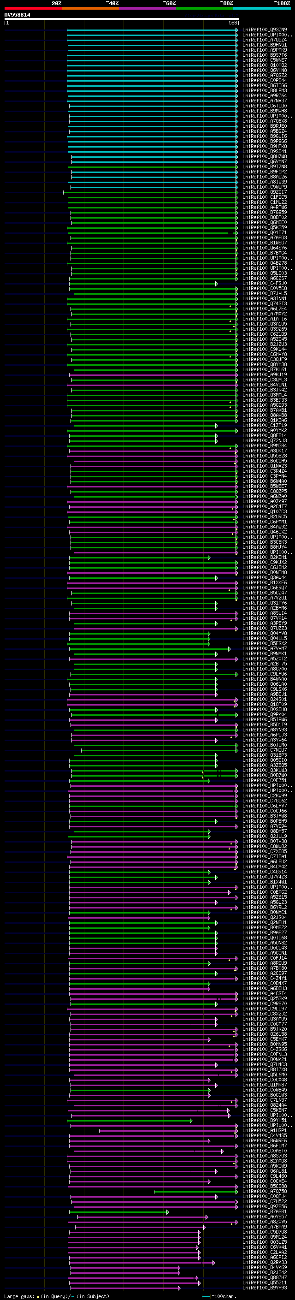Select the UniRef100_B9YM51 label
Screen dimensions: 295x1300
[x=265, y=1121]
